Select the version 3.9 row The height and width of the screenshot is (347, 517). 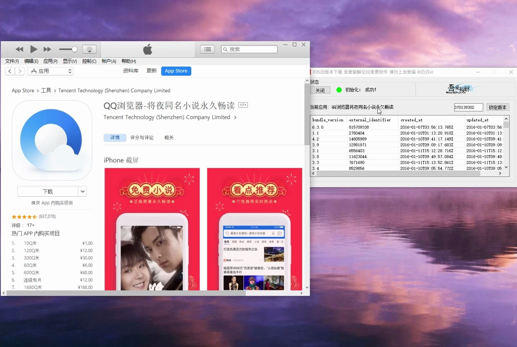coord(407,145)
